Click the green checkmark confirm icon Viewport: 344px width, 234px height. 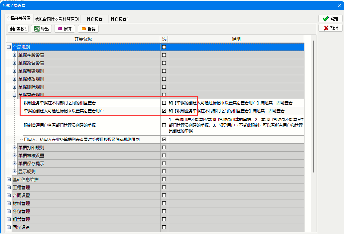point(326,19)
